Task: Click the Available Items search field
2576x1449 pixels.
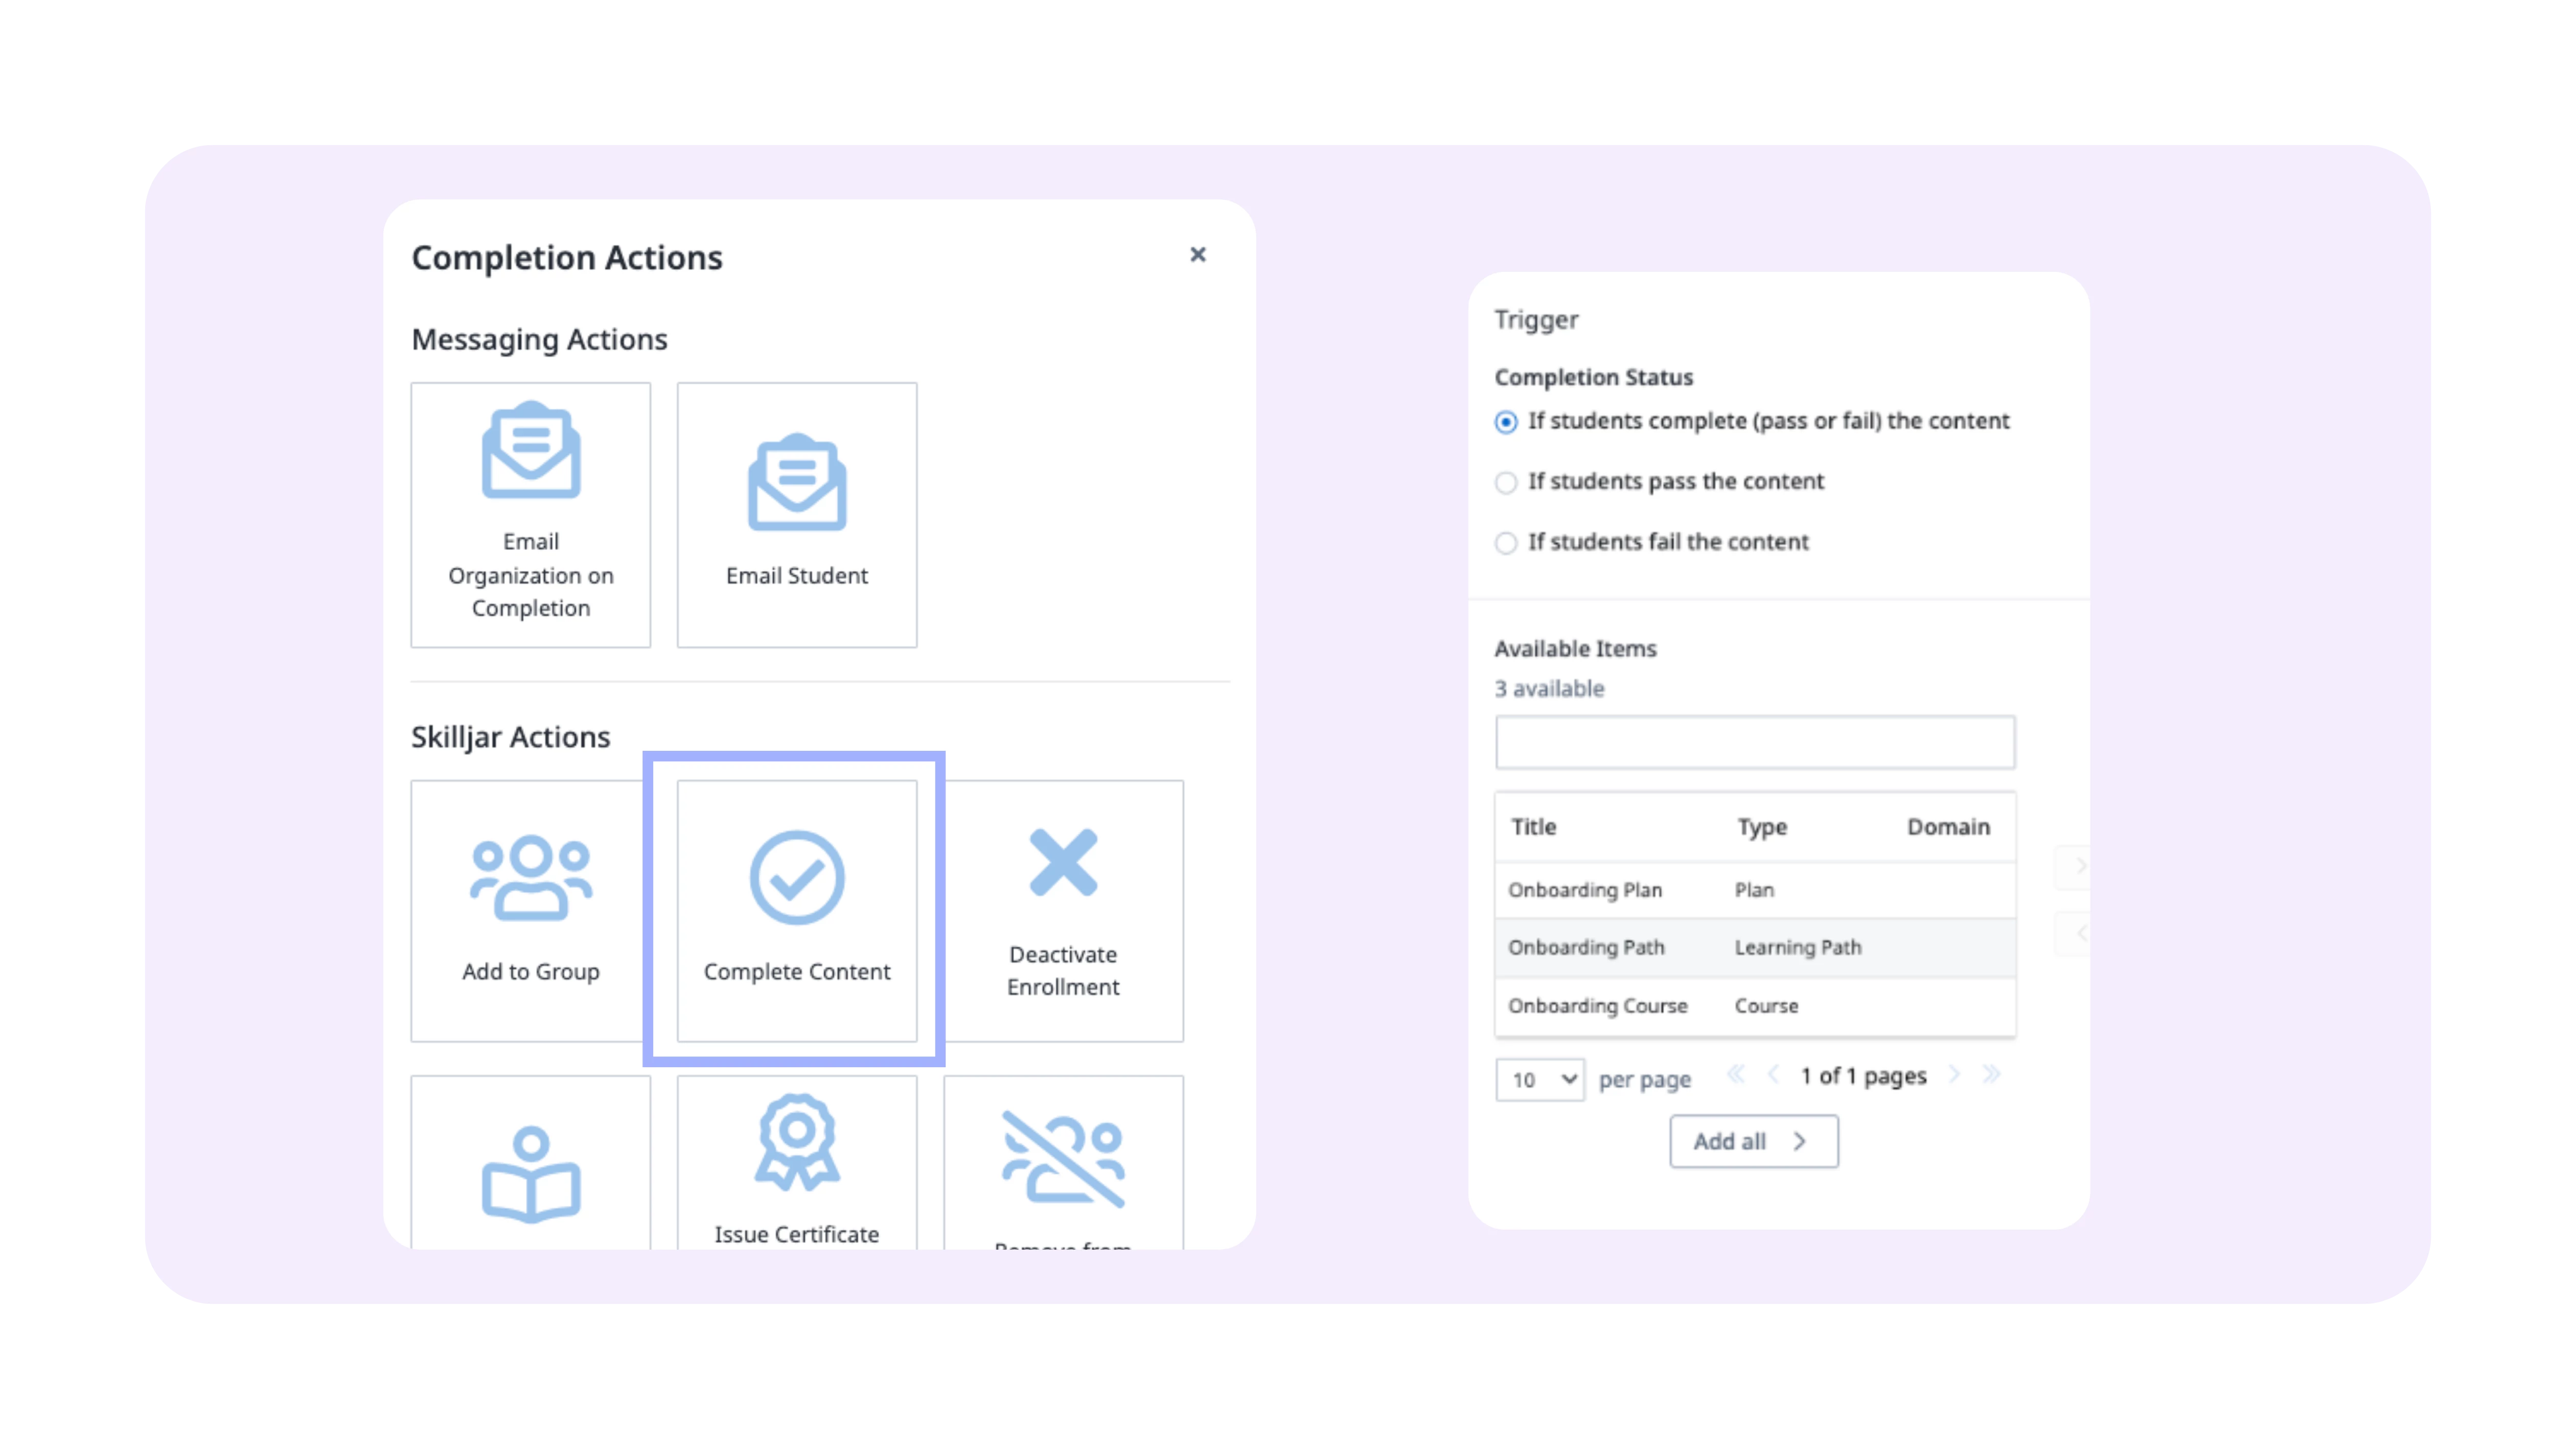Action: (x=1754, y=742)
